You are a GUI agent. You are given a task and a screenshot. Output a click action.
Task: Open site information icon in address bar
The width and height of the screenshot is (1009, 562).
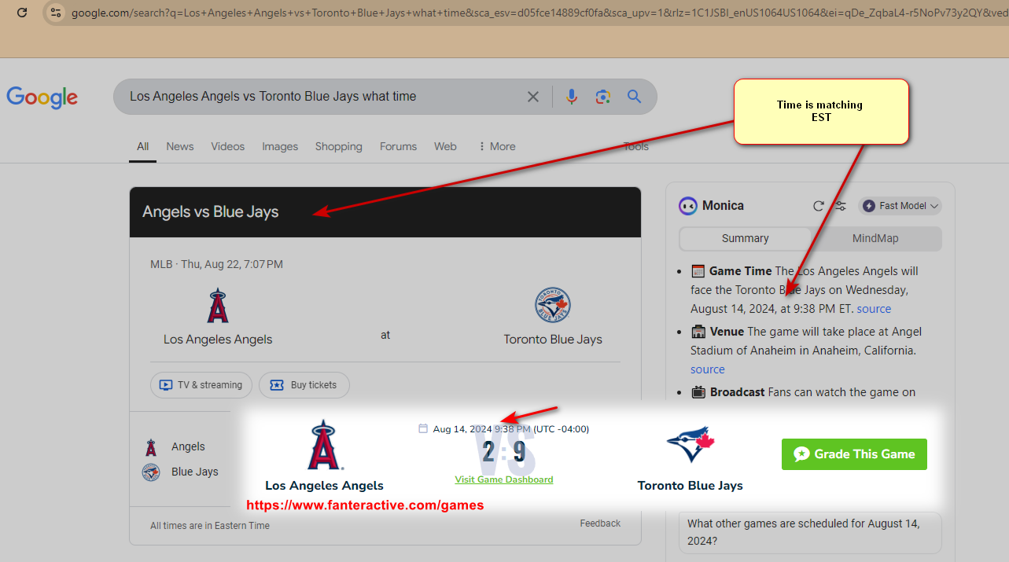pyautogui.click(x=56, y=13)
